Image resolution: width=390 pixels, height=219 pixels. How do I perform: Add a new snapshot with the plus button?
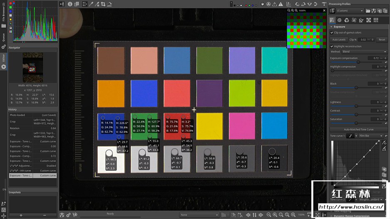coord(21,215)
